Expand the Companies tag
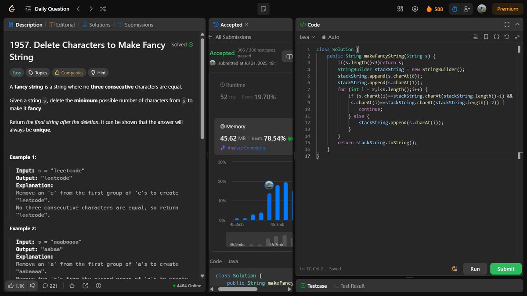527x296 pixels. click(69, 73)
